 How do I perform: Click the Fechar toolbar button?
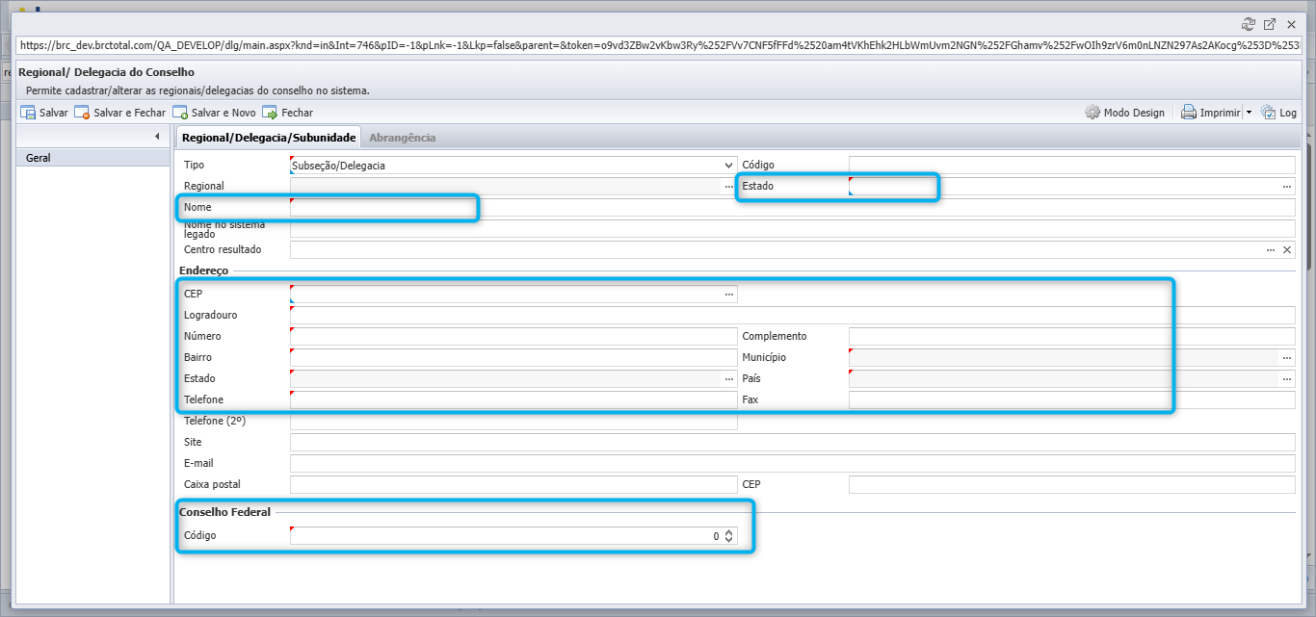288,113
